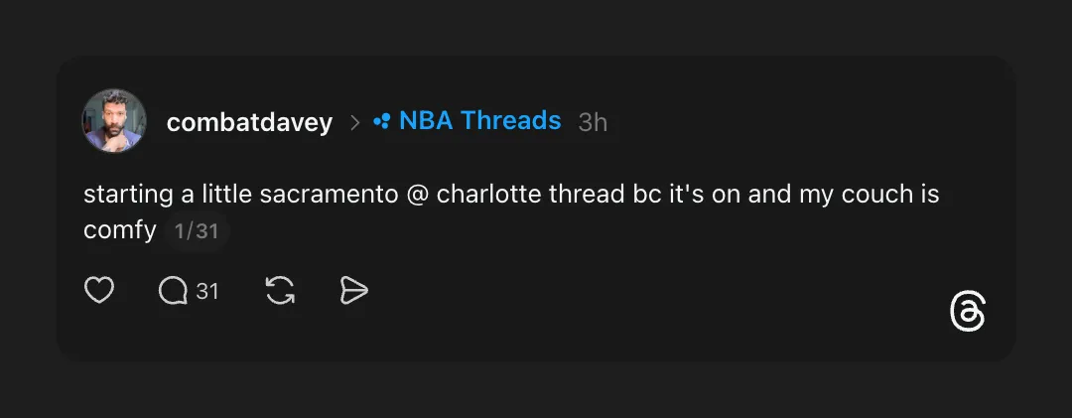Open the combatdavey username link
This screenshot has height=418, width=1072.
249,122
